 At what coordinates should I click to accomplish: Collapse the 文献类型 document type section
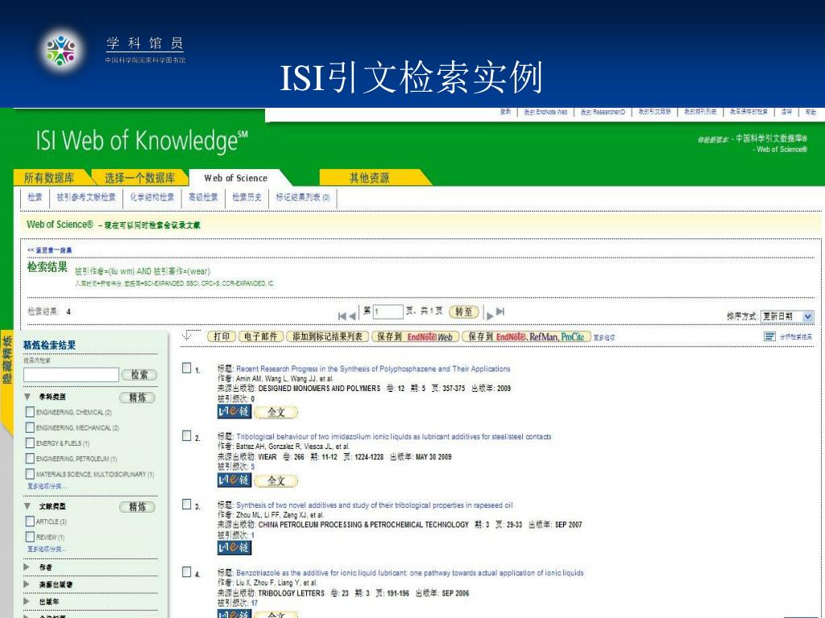pos(27,506)
